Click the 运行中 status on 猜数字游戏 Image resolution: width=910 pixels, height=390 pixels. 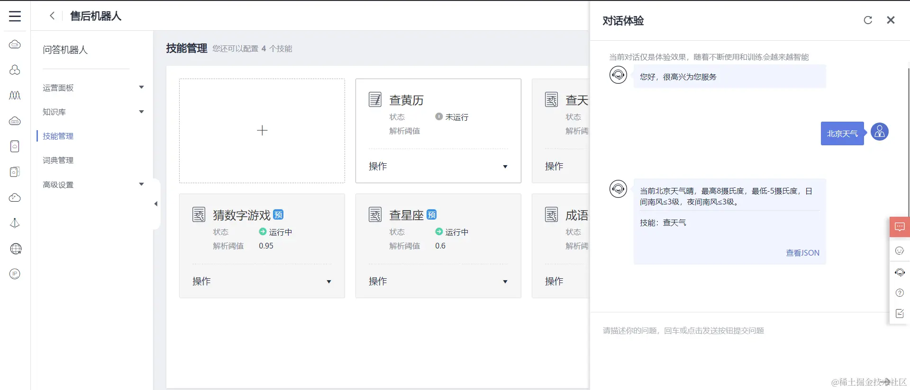pyautogui.click(x=275, y=231)
